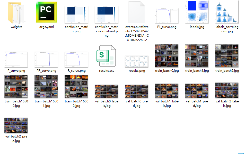Screen dimensions: 245x154
Task: Click the 'val_batch1_labels.jpg' file name
Action: click(167, 103)
